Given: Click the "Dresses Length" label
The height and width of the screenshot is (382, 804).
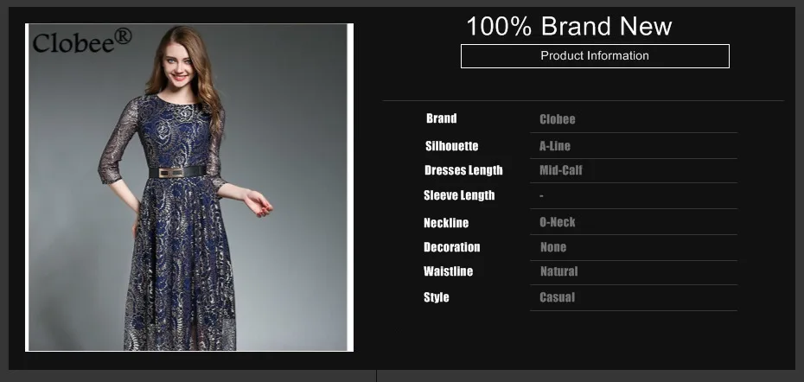Looking at the screenshot, I should click(x=463, y=170).
